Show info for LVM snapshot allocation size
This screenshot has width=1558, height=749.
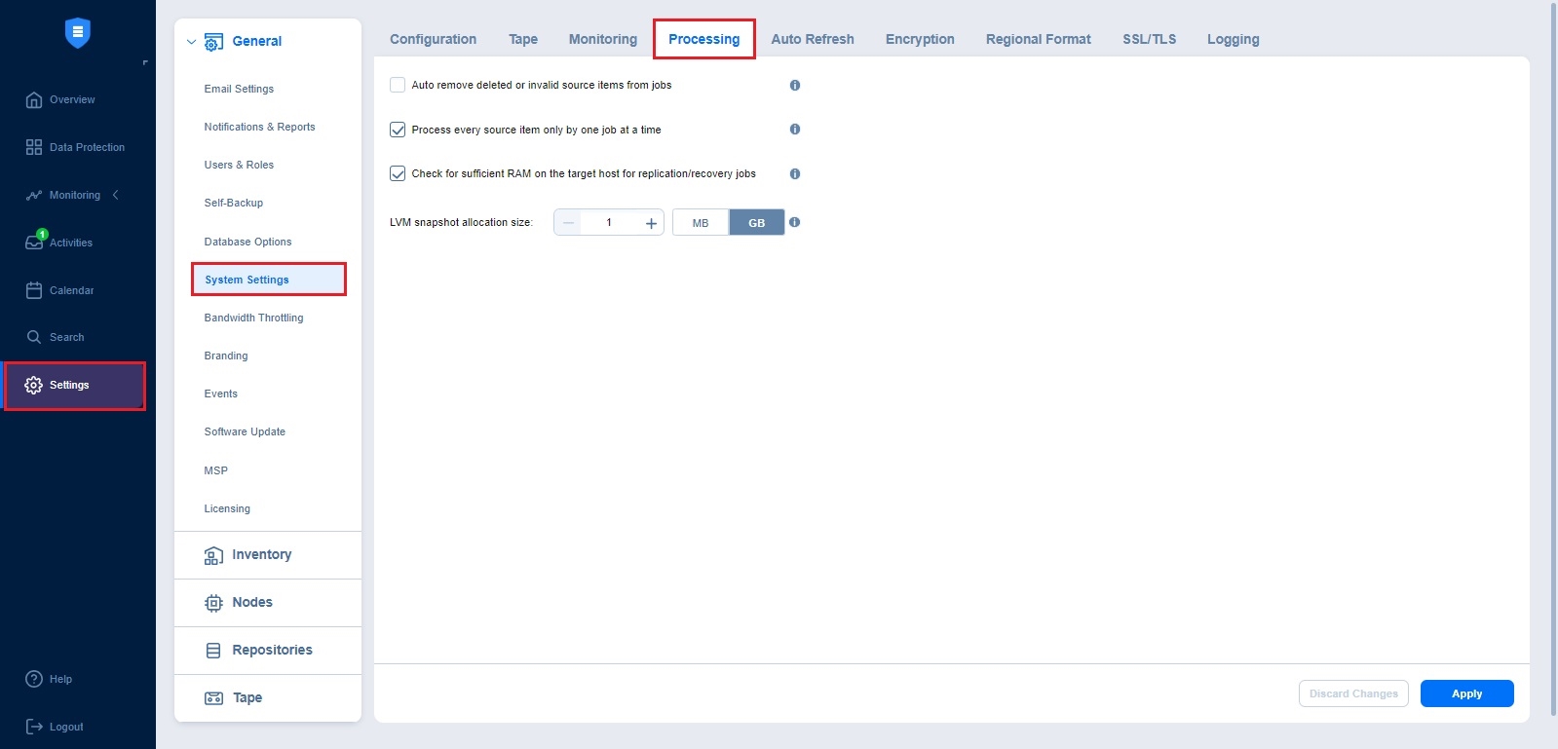click(x=794, y=222)
